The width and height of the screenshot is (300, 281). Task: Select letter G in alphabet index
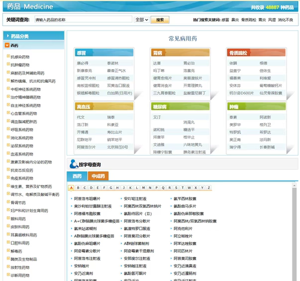pyautogui.click(x=111, y=188)
